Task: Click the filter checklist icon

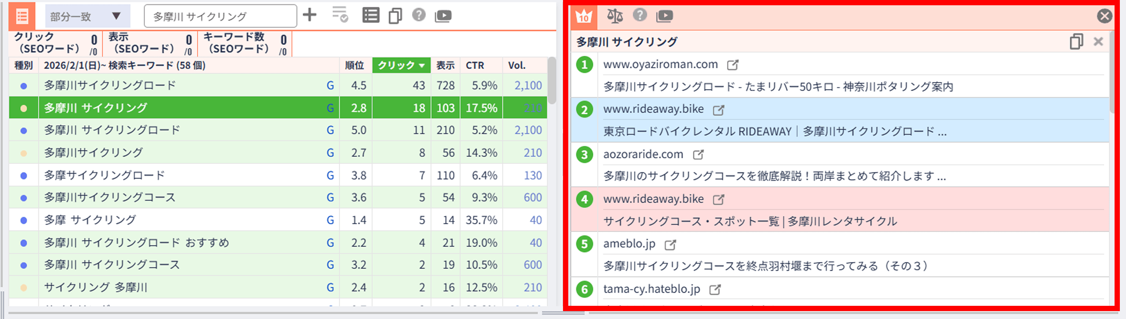Action: tap(340, 15)
